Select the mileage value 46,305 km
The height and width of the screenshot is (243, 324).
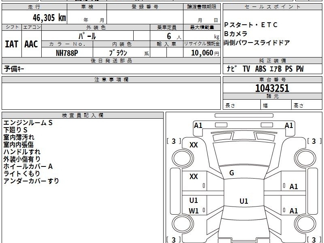point(49,18)
